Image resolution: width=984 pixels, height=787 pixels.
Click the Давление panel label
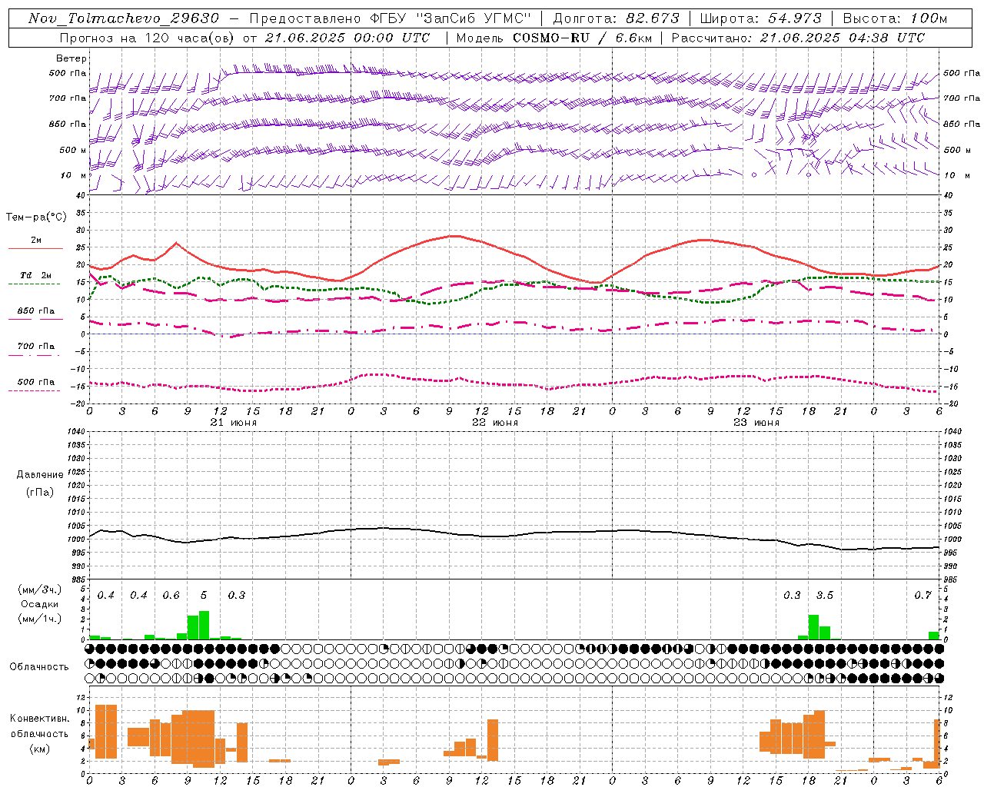40,474
